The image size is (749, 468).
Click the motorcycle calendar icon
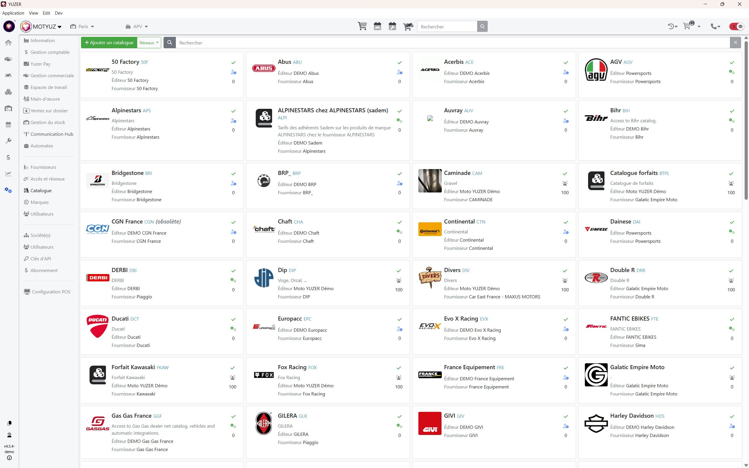pyautogui.click(x=377, y=26)
